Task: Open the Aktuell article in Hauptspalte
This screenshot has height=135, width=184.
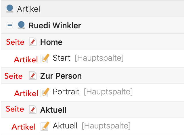Action: pos(65,126)
